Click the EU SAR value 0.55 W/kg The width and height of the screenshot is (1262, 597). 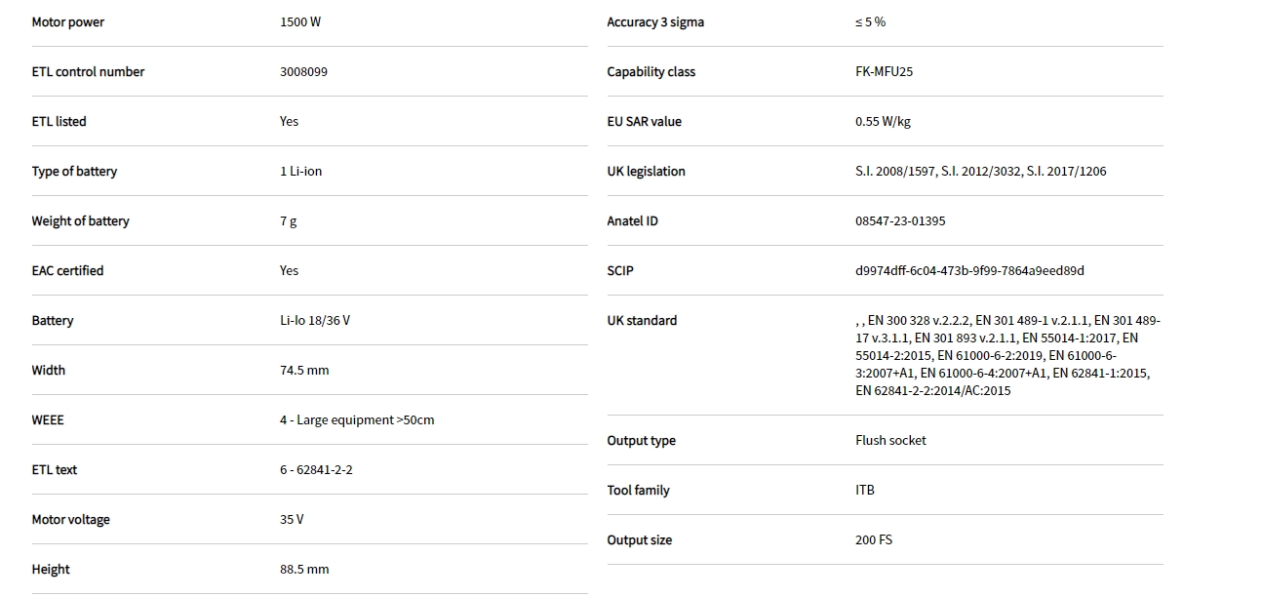tap(883, 122)
